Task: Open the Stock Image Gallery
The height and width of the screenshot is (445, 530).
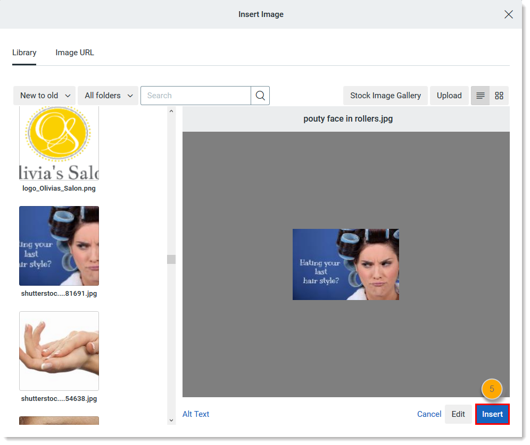Action: click(385, 96)
